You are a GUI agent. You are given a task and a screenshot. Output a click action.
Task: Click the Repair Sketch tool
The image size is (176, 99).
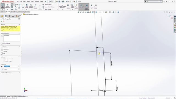click(x=68, y=6)
